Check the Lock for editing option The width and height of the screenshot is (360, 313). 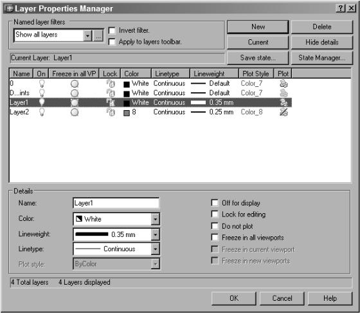coord(215,214)
